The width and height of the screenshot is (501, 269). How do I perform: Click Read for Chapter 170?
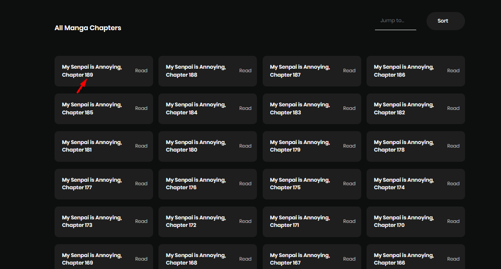453,222
